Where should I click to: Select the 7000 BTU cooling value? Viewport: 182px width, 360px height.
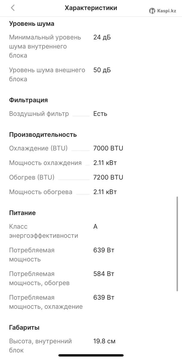(108, 148)
